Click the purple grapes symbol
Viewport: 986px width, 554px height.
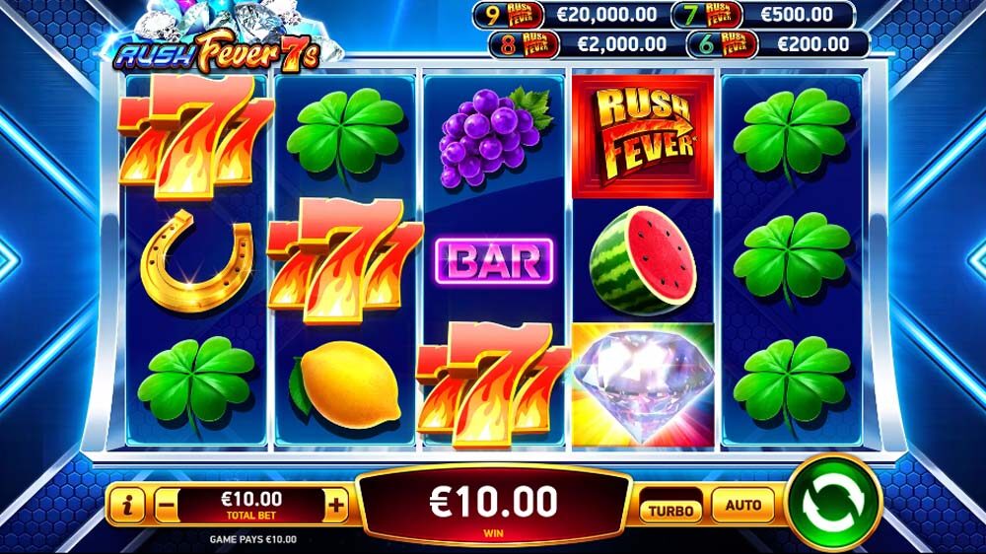[x=494, y=138]
